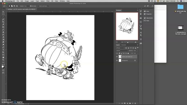Open the Character panel icon

[x=141, y=33]
